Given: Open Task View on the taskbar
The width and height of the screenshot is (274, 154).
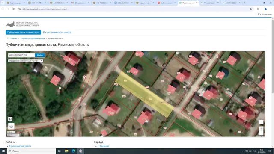Looking at the screenshot, I should [x=59, y=151].
